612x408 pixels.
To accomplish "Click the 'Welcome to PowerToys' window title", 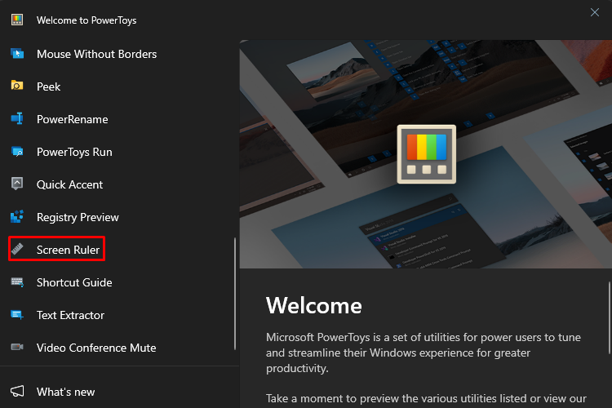I will (x=86, y=20).
